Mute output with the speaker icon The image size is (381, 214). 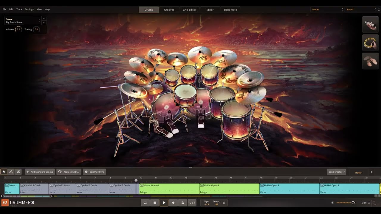tap(332, 203)
